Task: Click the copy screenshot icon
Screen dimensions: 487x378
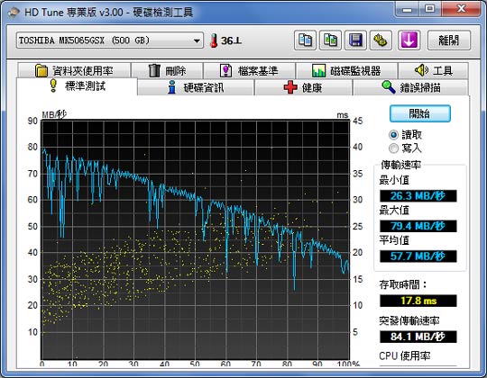Action: coord(330,40)
